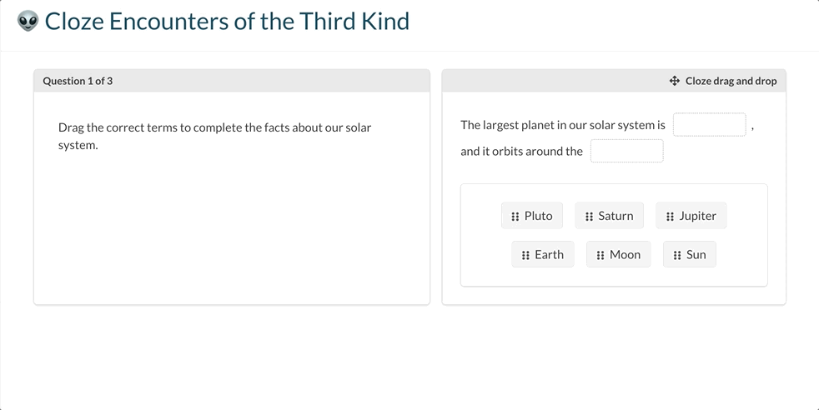Click the Cloze drag and drop label
Screen dimensions: 819x410
point(731,81)
